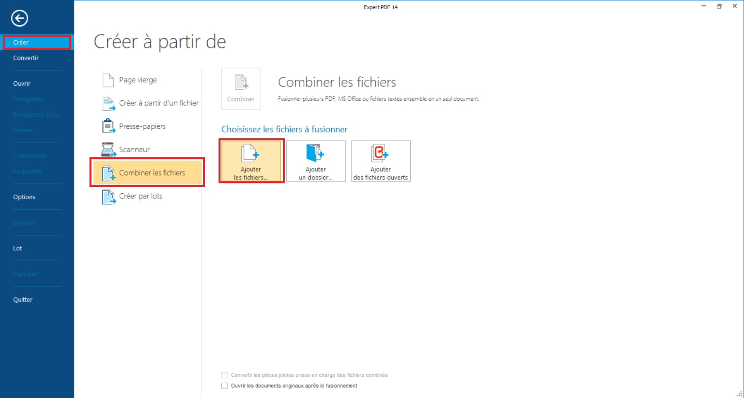Viewport: 744px width, 398px height.
Task: Enable Ouvrir les documents originaux après fusionnement
Action: (224, 386)
